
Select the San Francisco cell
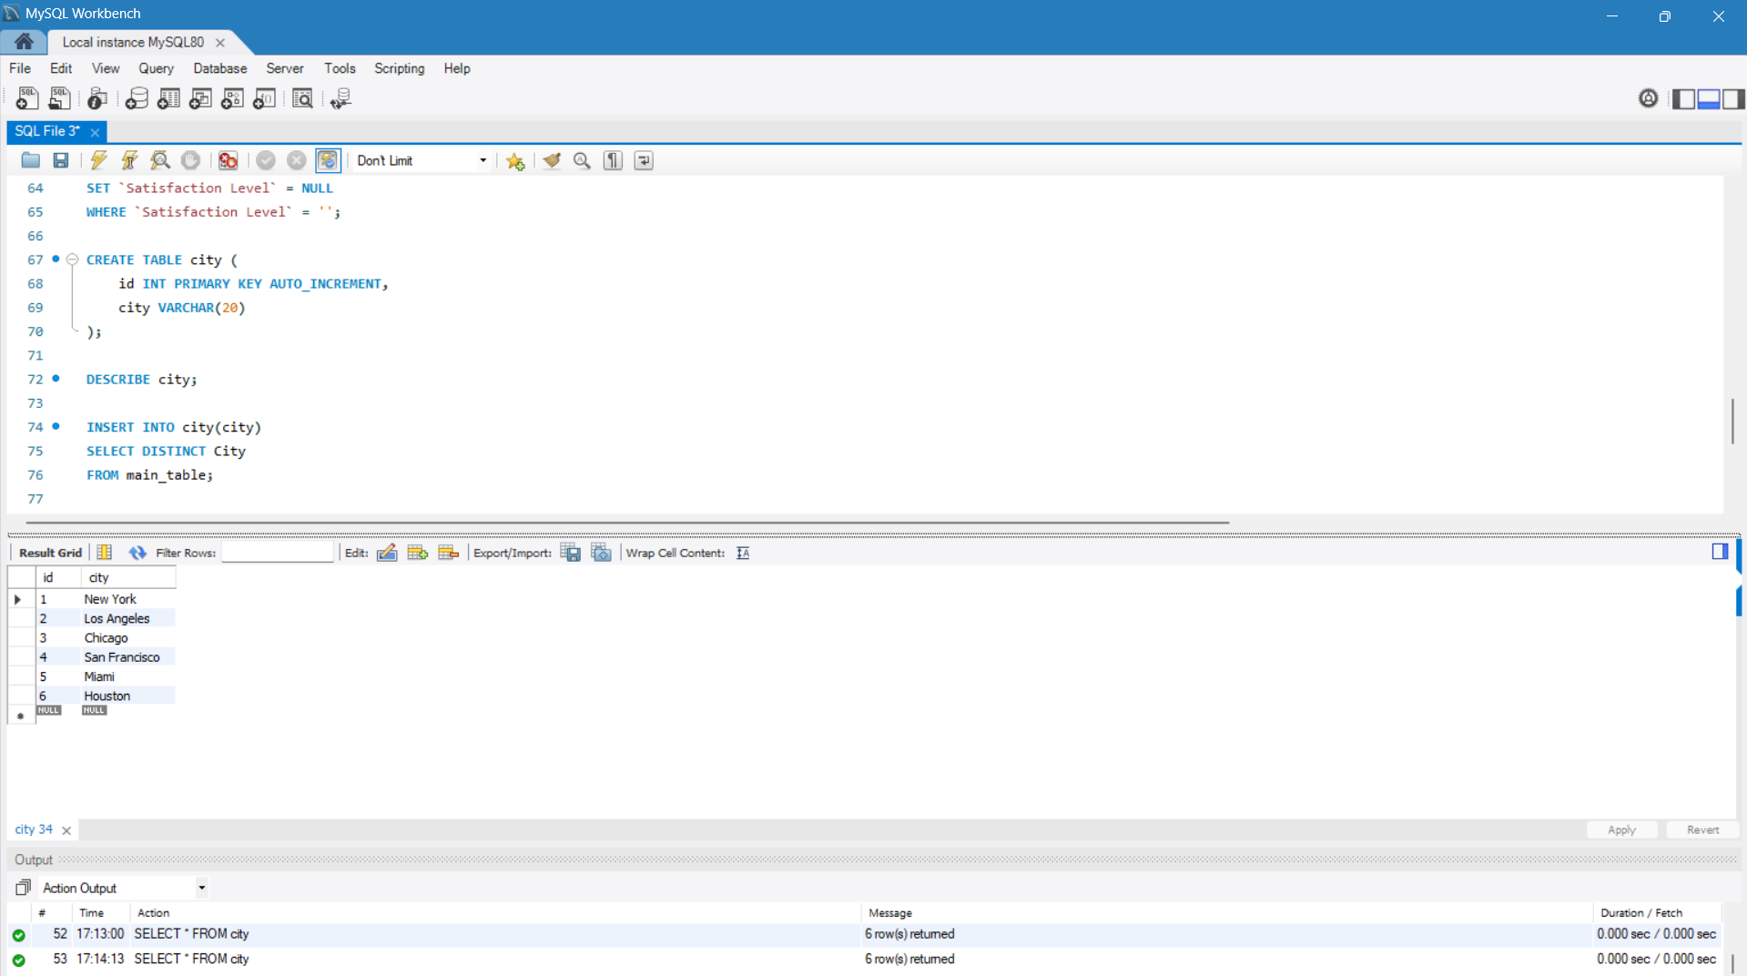(127, 657)
